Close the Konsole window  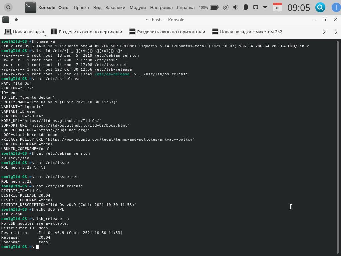(x=335, y=20)
